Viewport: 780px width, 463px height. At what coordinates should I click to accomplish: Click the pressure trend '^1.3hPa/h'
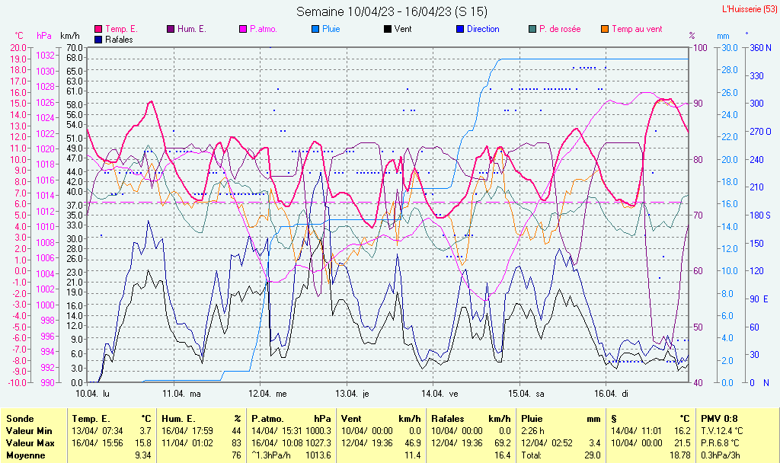271,455
